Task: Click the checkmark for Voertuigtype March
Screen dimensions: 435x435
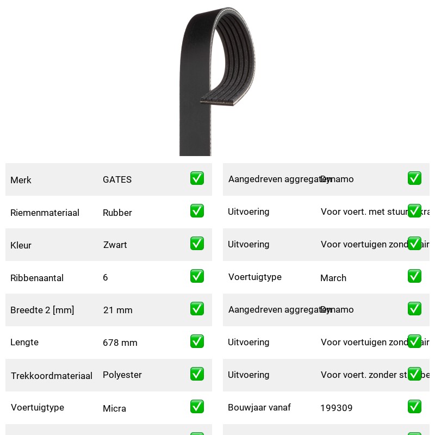Action: pyautogui.click(x=414, y=276)
